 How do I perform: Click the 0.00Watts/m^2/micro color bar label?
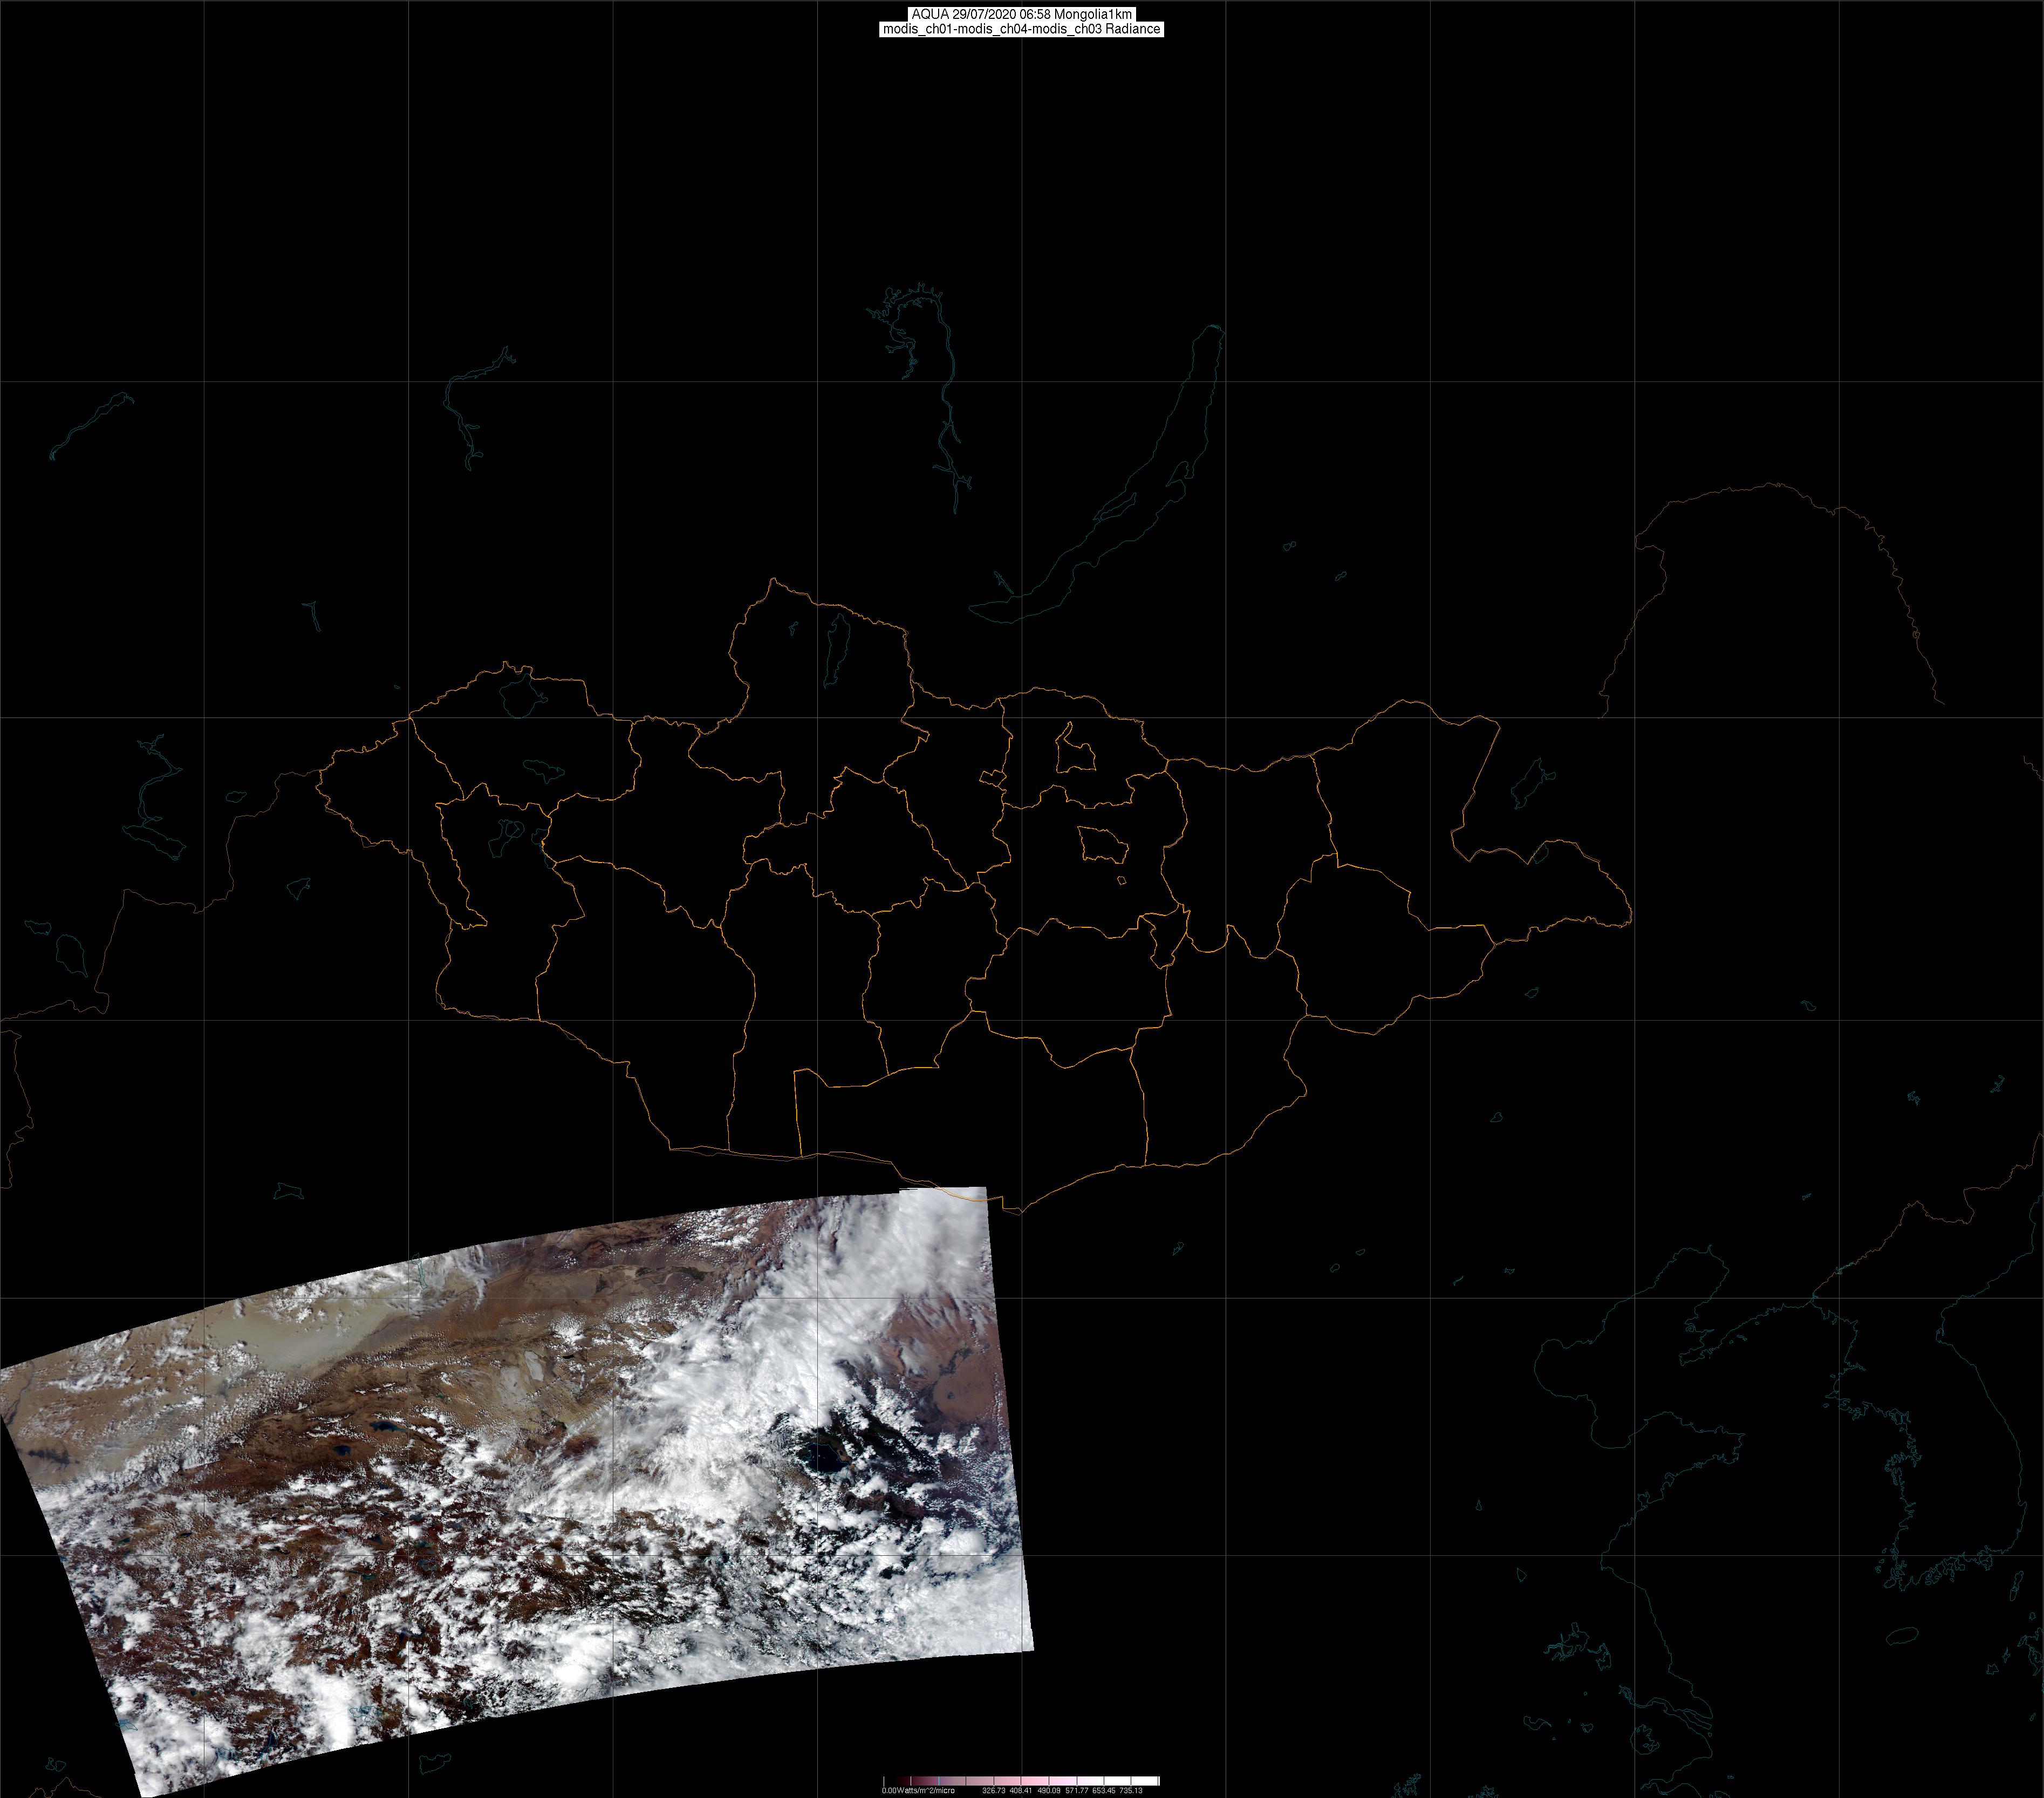918,1791
